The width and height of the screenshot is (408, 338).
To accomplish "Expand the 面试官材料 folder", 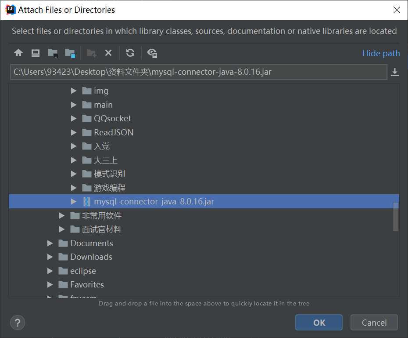I will point(62,229).
